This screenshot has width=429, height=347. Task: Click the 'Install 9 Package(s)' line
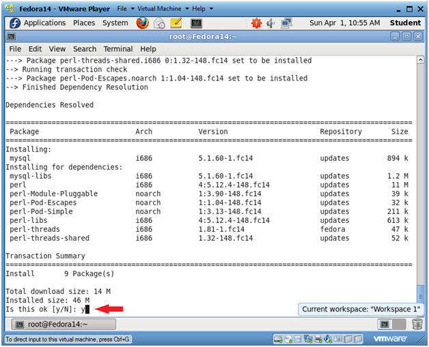(x=60, y=273)
